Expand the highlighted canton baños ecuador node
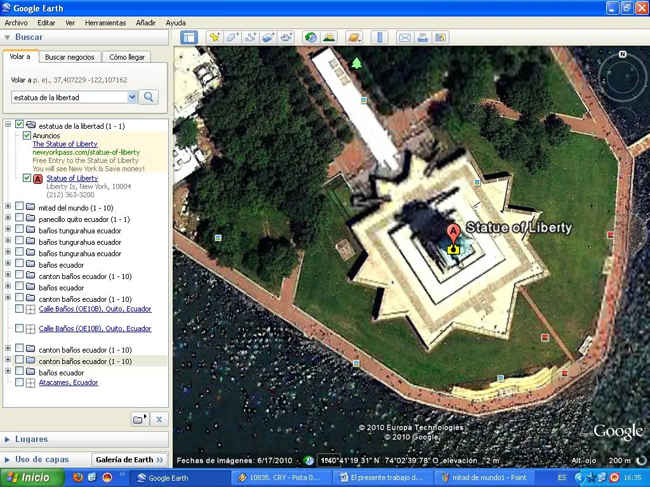Screen dimensions: 650x487 point(8,360)
